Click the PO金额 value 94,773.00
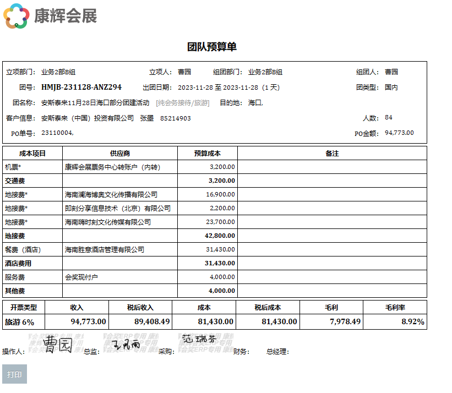Image resolution: width=452 pixels, height=393 pixels. pos(399,133)
